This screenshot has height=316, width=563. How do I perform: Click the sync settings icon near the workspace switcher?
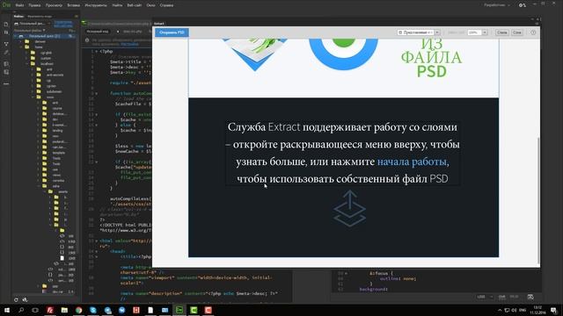[522, 5]
